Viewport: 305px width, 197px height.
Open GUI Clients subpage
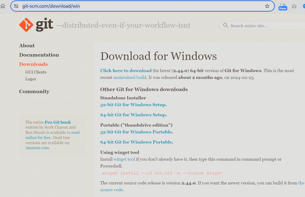point(36,72)
